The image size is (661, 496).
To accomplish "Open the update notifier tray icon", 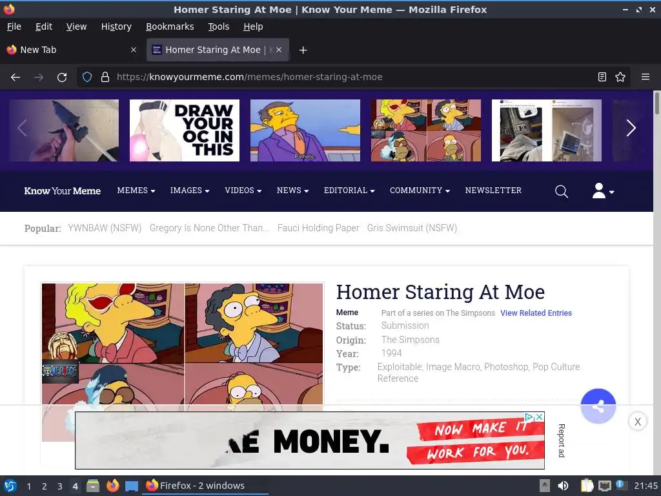I will (620, 484).
